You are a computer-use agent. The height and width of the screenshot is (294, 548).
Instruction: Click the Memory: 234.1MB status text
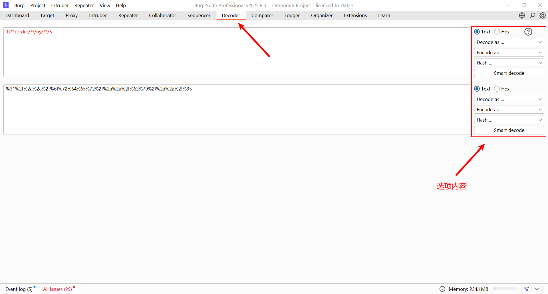point(468,289)
